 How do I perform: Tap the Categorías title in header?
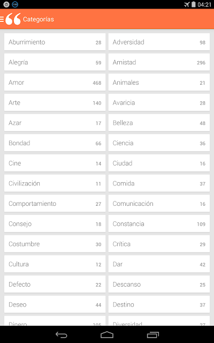click(39, 19)
